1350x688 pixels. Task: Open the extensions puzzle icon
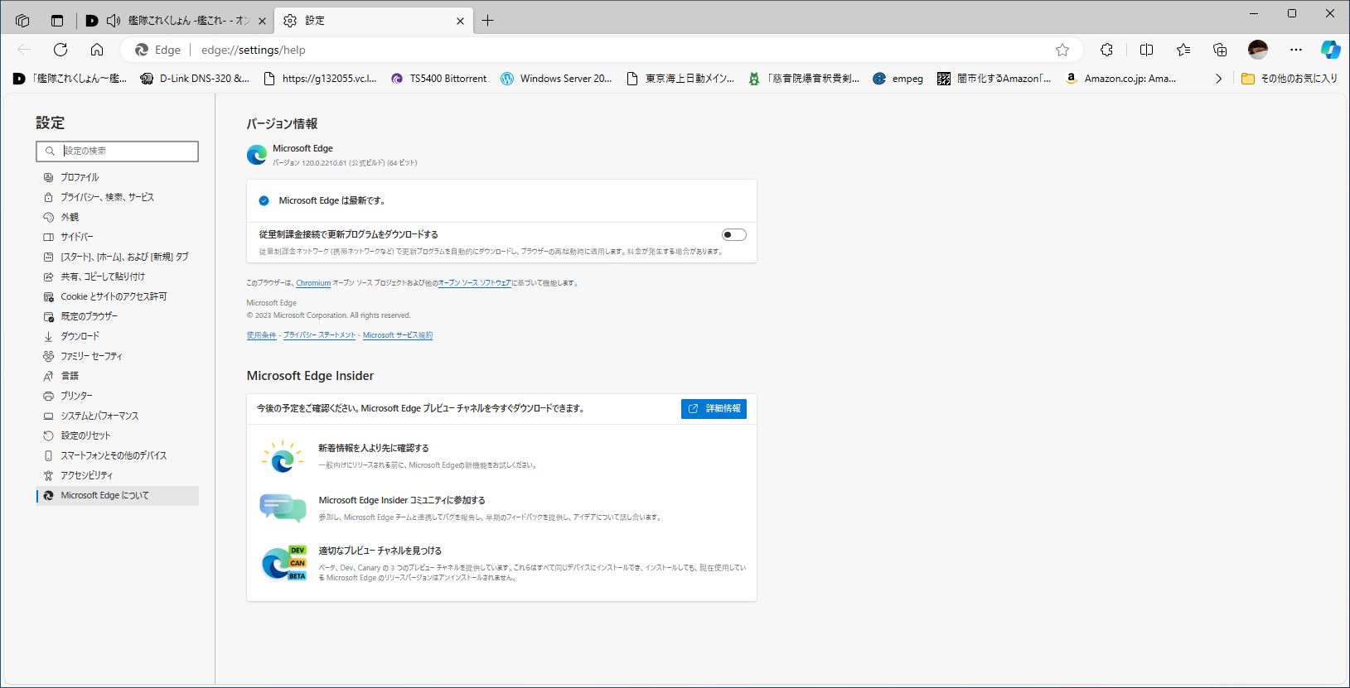tap(1106, 50)
